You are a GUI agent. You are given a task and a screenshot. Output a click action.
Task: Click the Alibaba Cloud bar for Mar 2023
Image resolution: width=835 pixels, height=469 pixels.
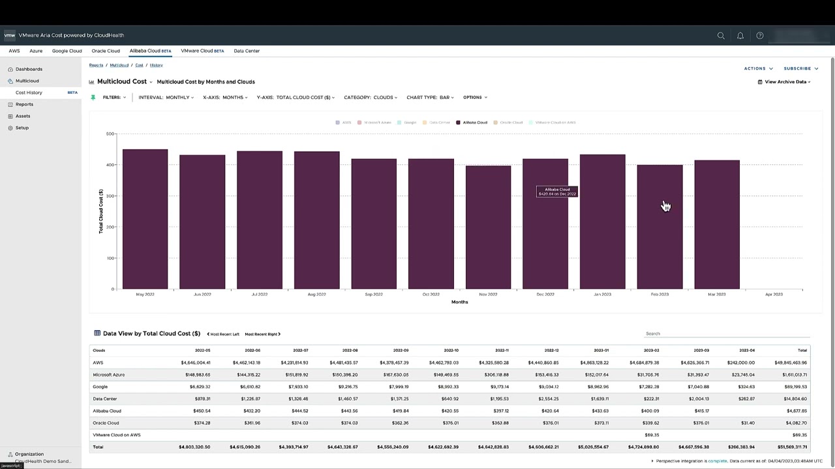717,225
